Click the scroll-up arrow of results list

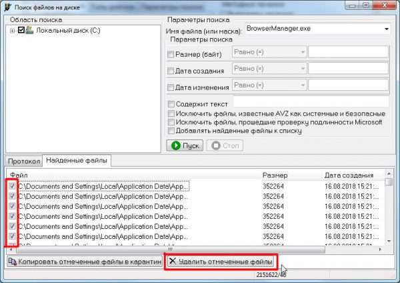tap(389, 174)
